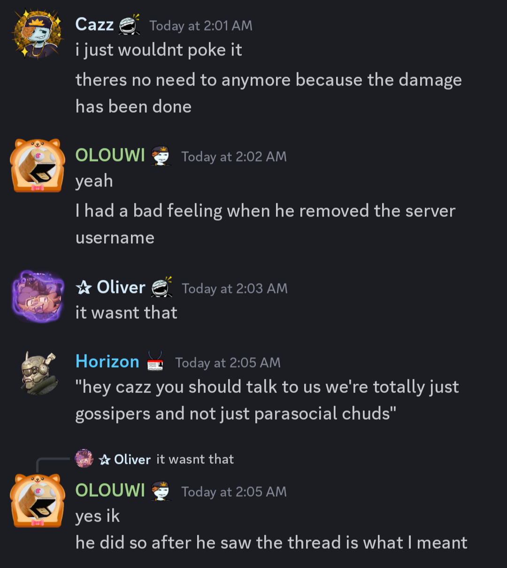This screenshot has width=507, height=568.
Task: Open Horizon's robot avatar
Action: pyautogui.click(x=38, y=373)
